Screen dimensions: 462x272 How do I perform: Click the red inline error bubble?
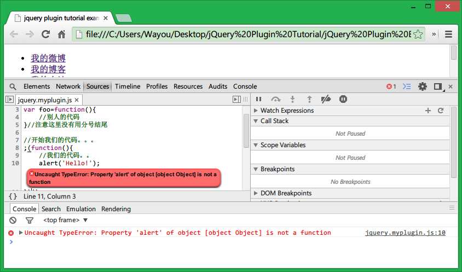(x=124, y=178)
